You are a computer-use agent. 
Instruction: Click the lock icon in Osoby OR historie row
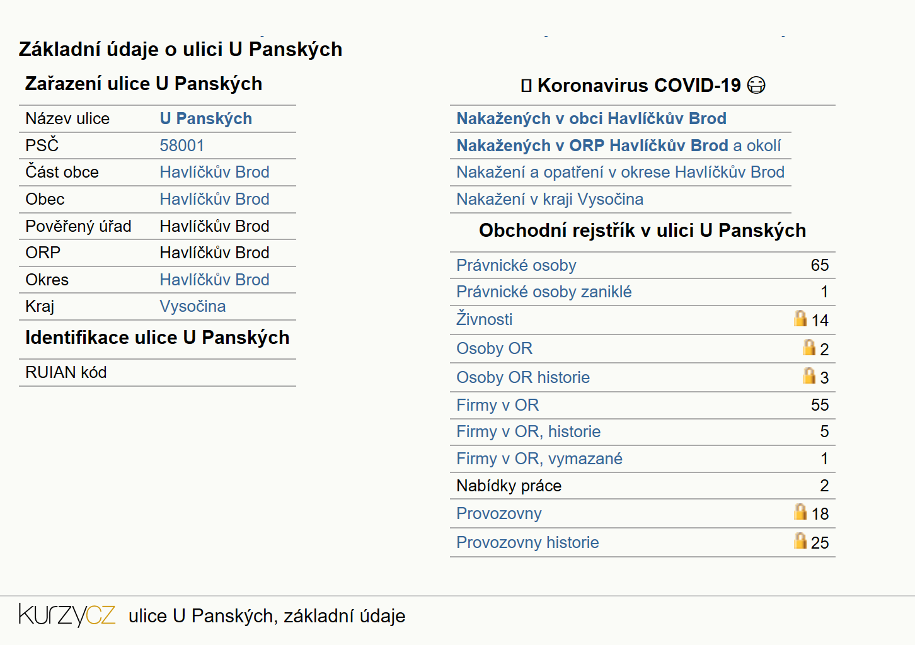[x=809, y=375]
